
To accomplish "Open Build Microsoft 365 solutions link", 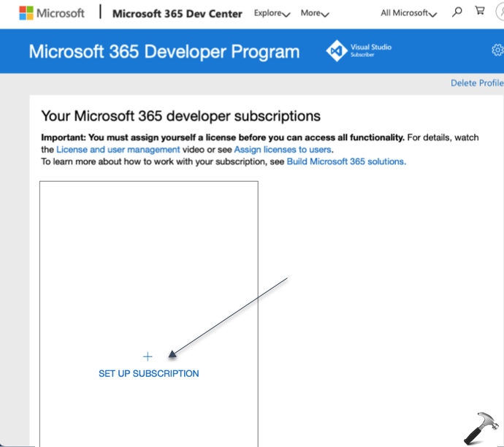I will point(346,161).
